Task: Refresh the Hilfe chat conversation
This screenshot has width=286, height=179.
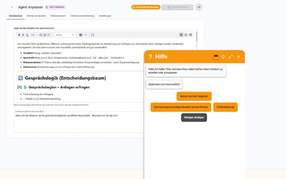Action: pos(223,57)
